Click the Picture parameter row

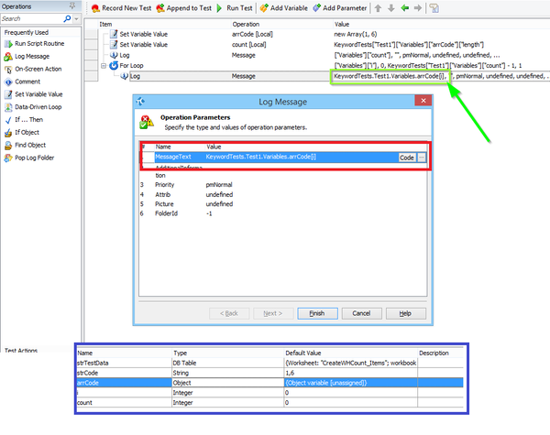282,204
